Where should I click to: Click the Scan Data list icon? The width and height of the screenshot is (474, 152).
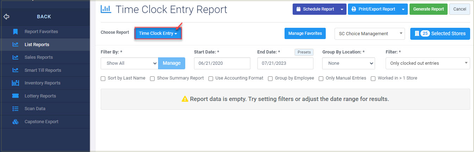click(15, 109)
